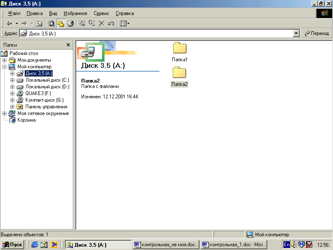
Task: Open the Forward history dropdown arrow
Action: pos(32,23)
